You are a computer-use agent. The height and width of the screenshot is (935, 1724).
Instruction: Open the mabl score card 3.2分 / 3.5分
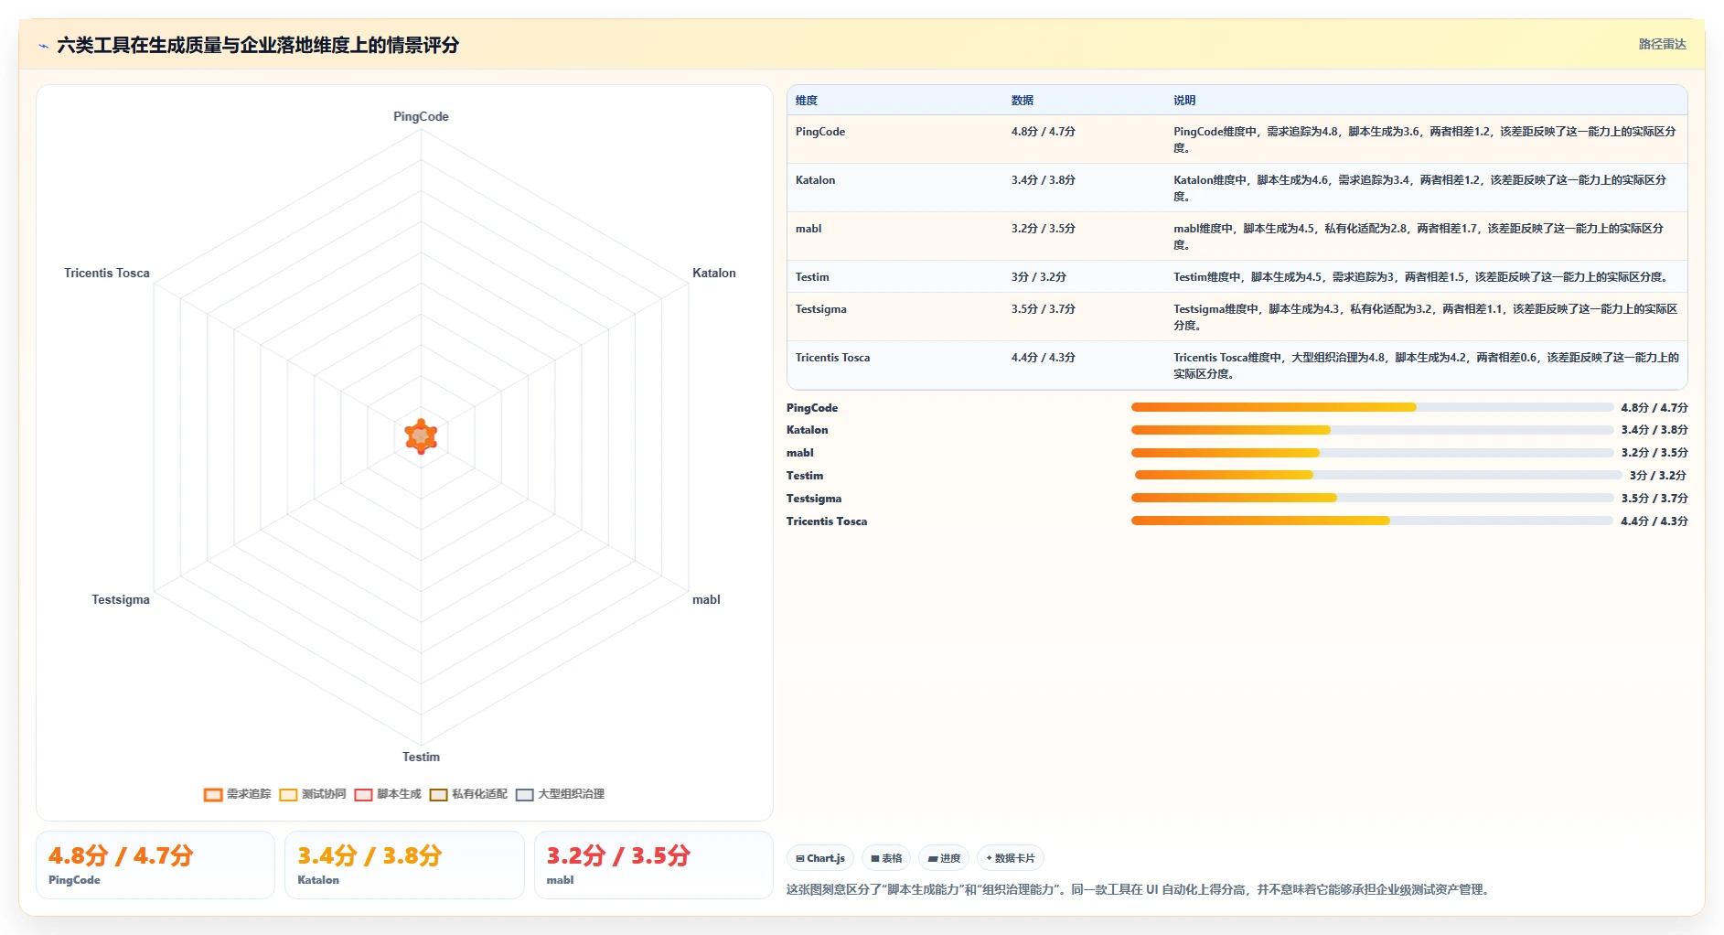pos(653,865)
